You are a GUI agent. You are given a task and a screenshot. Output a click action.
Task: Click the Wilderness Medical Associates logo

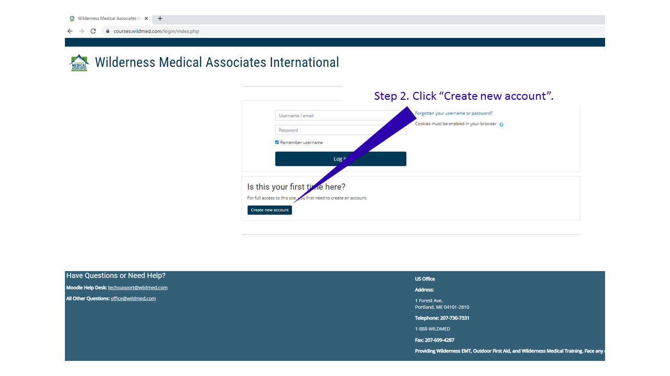79,63
